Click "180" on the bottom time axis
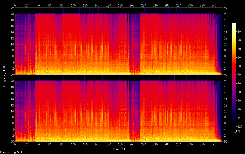The width and height of the screenshot is (245, 154). tap(120, 144)
